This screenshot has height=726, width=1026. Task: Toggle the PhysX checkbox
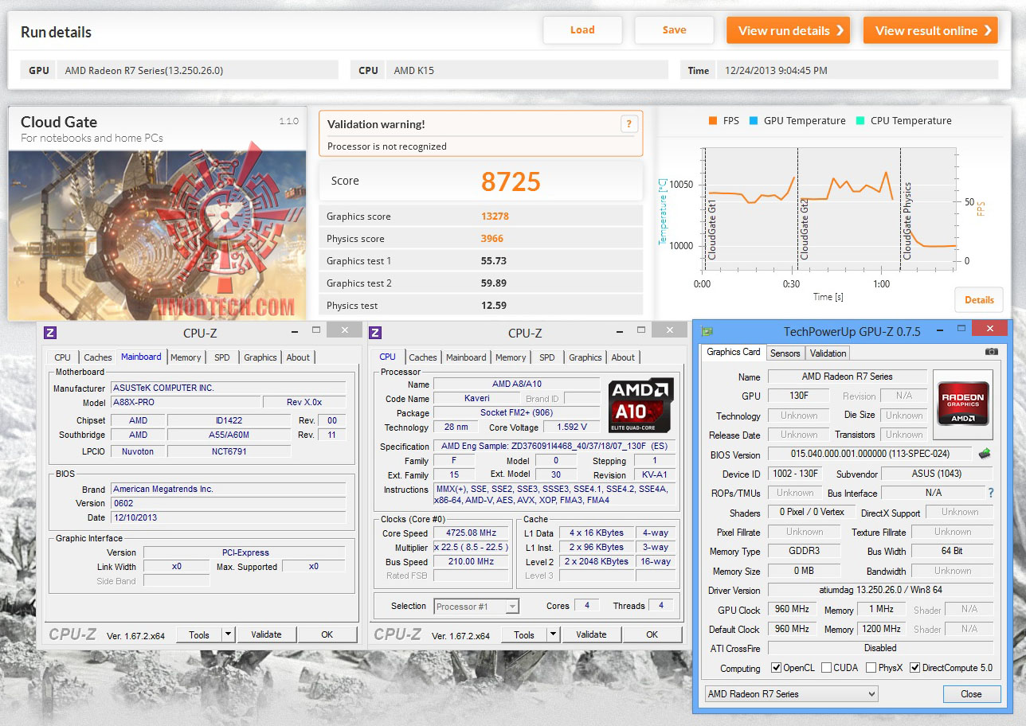coord(871,668)
